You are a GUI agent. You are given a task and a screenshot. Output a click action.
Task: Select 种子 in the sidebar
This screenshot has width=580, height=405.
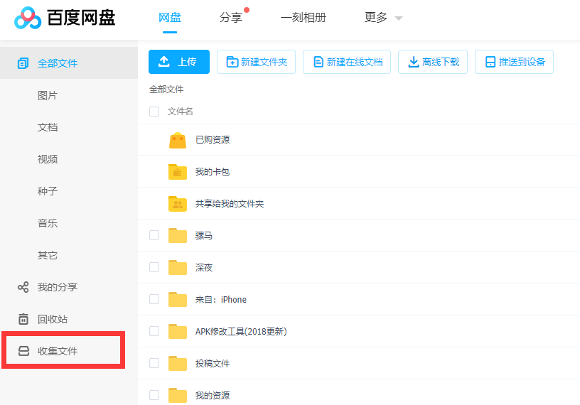[48, 191]
